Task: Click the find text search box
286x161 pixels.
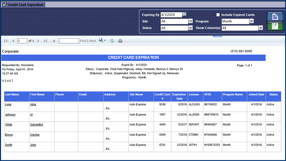Action: click(69, 41)
